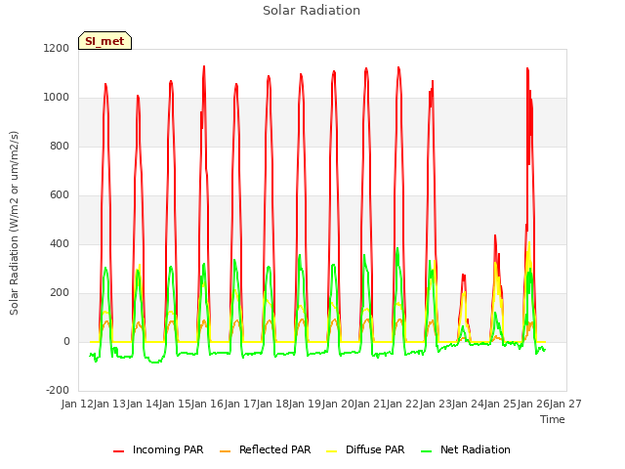Viewport: 625px width, 469px height.
Task: Click the yellow Diffuse PAR legend swatch
Action: pos(332,451)
